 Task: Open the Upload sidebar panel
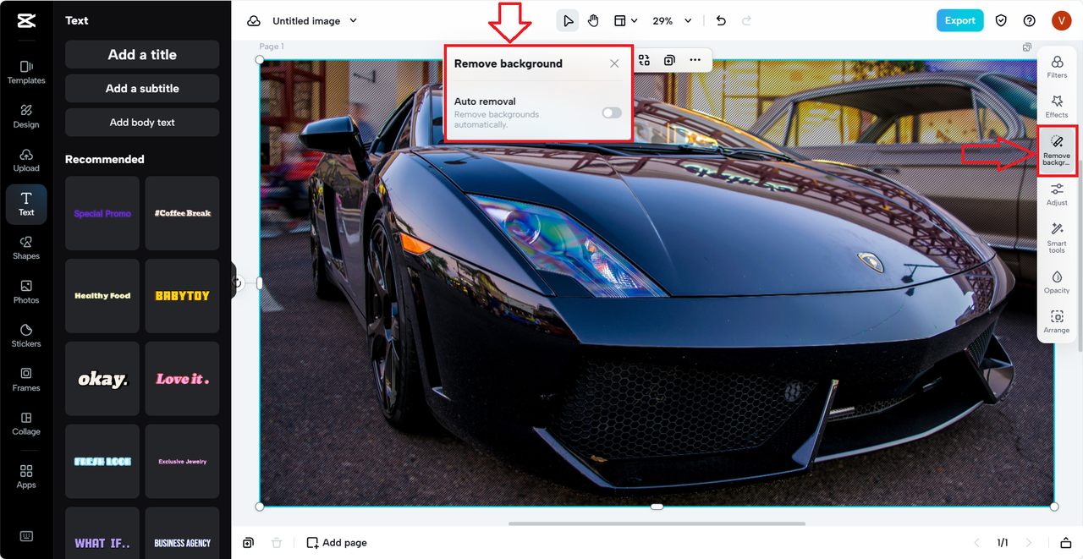(26, 160)
